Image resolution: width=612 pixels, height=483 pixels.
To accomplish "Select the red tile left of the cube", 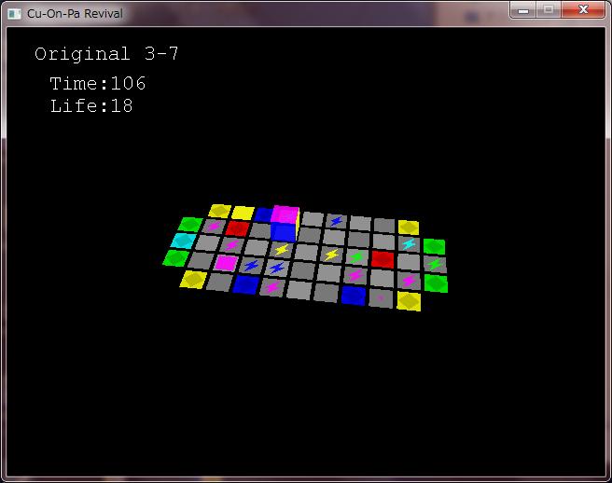I will pos(237,228).
